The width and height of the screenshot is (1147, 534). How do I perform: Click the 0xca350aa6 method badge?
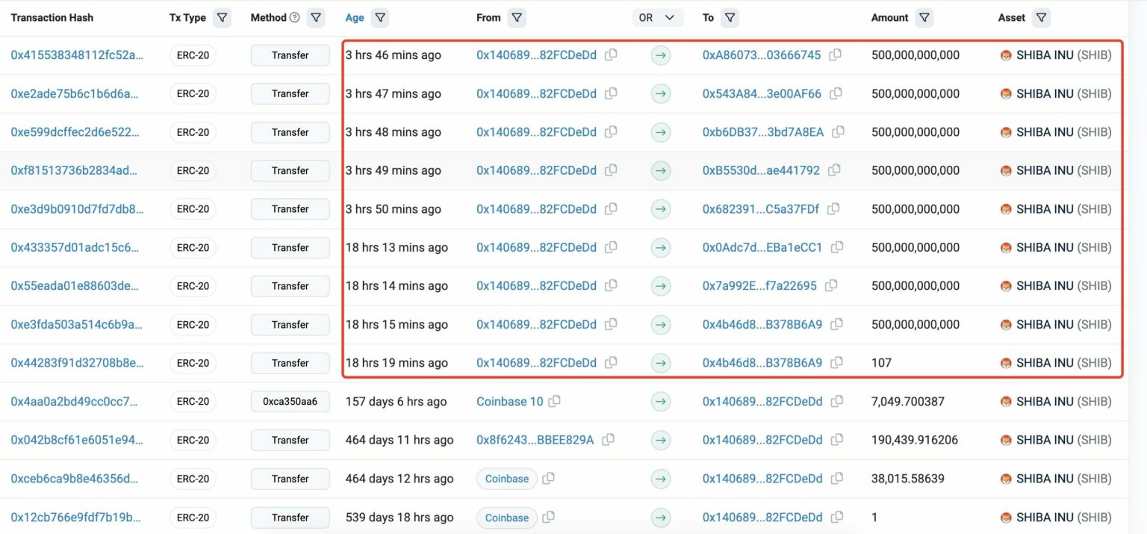[290, 402]
